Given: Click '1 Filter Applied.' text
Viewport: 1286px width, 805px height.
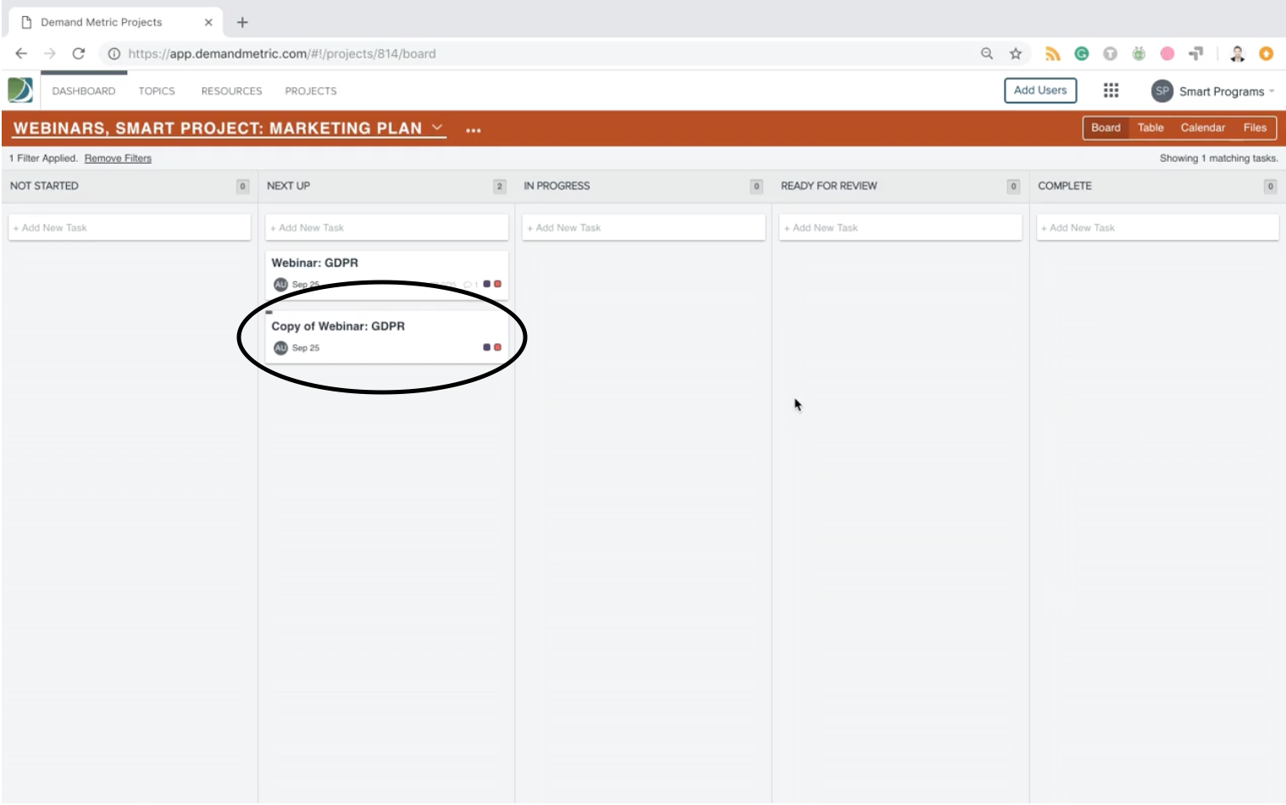Looking at the screenshot, I should pyautogui.click(x=43, y=158).
